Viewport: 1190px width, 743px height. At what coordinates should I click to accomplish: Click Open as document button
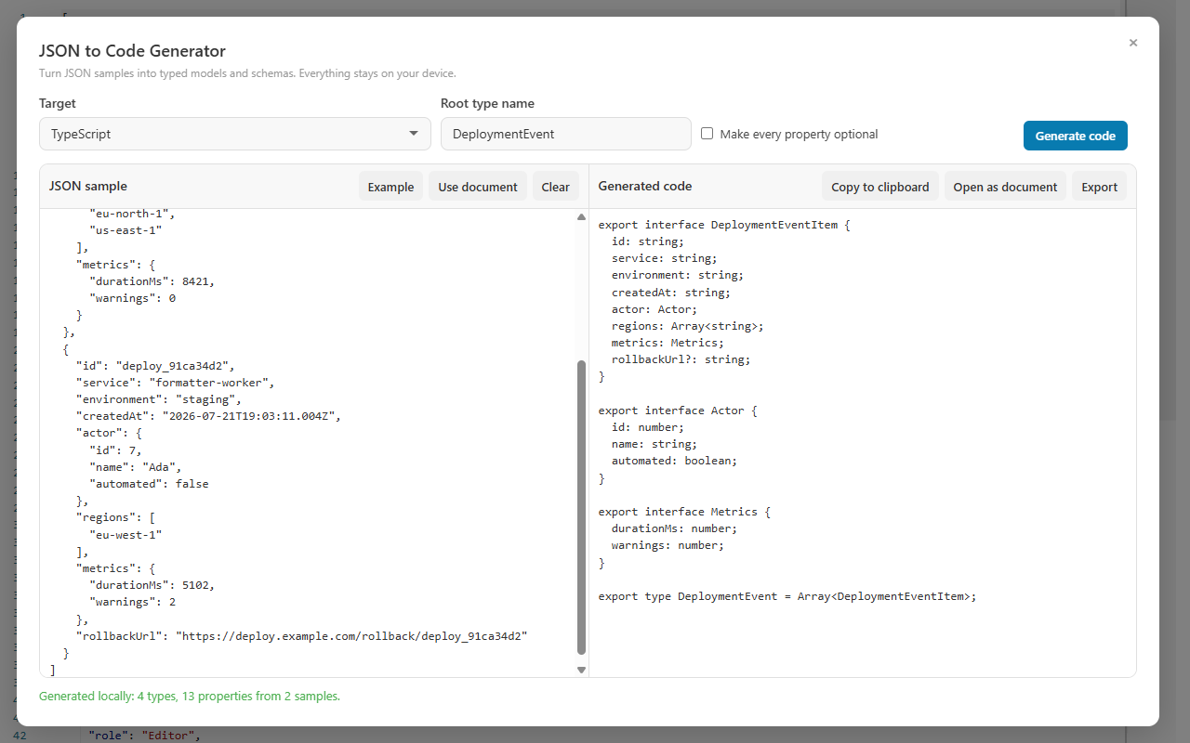pyautogui.click(x=1005, y=187)
